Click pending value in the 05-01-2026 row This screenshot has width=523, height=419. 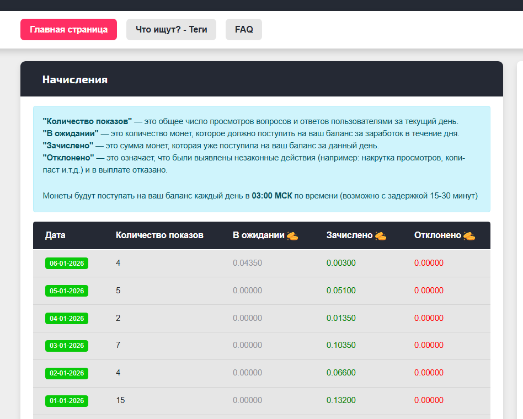pos(248,291)
